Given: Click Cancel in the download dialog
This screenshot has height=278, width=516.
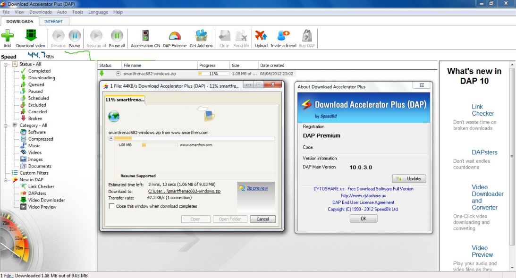Looking at the screenshot, I should coord(262,219).
